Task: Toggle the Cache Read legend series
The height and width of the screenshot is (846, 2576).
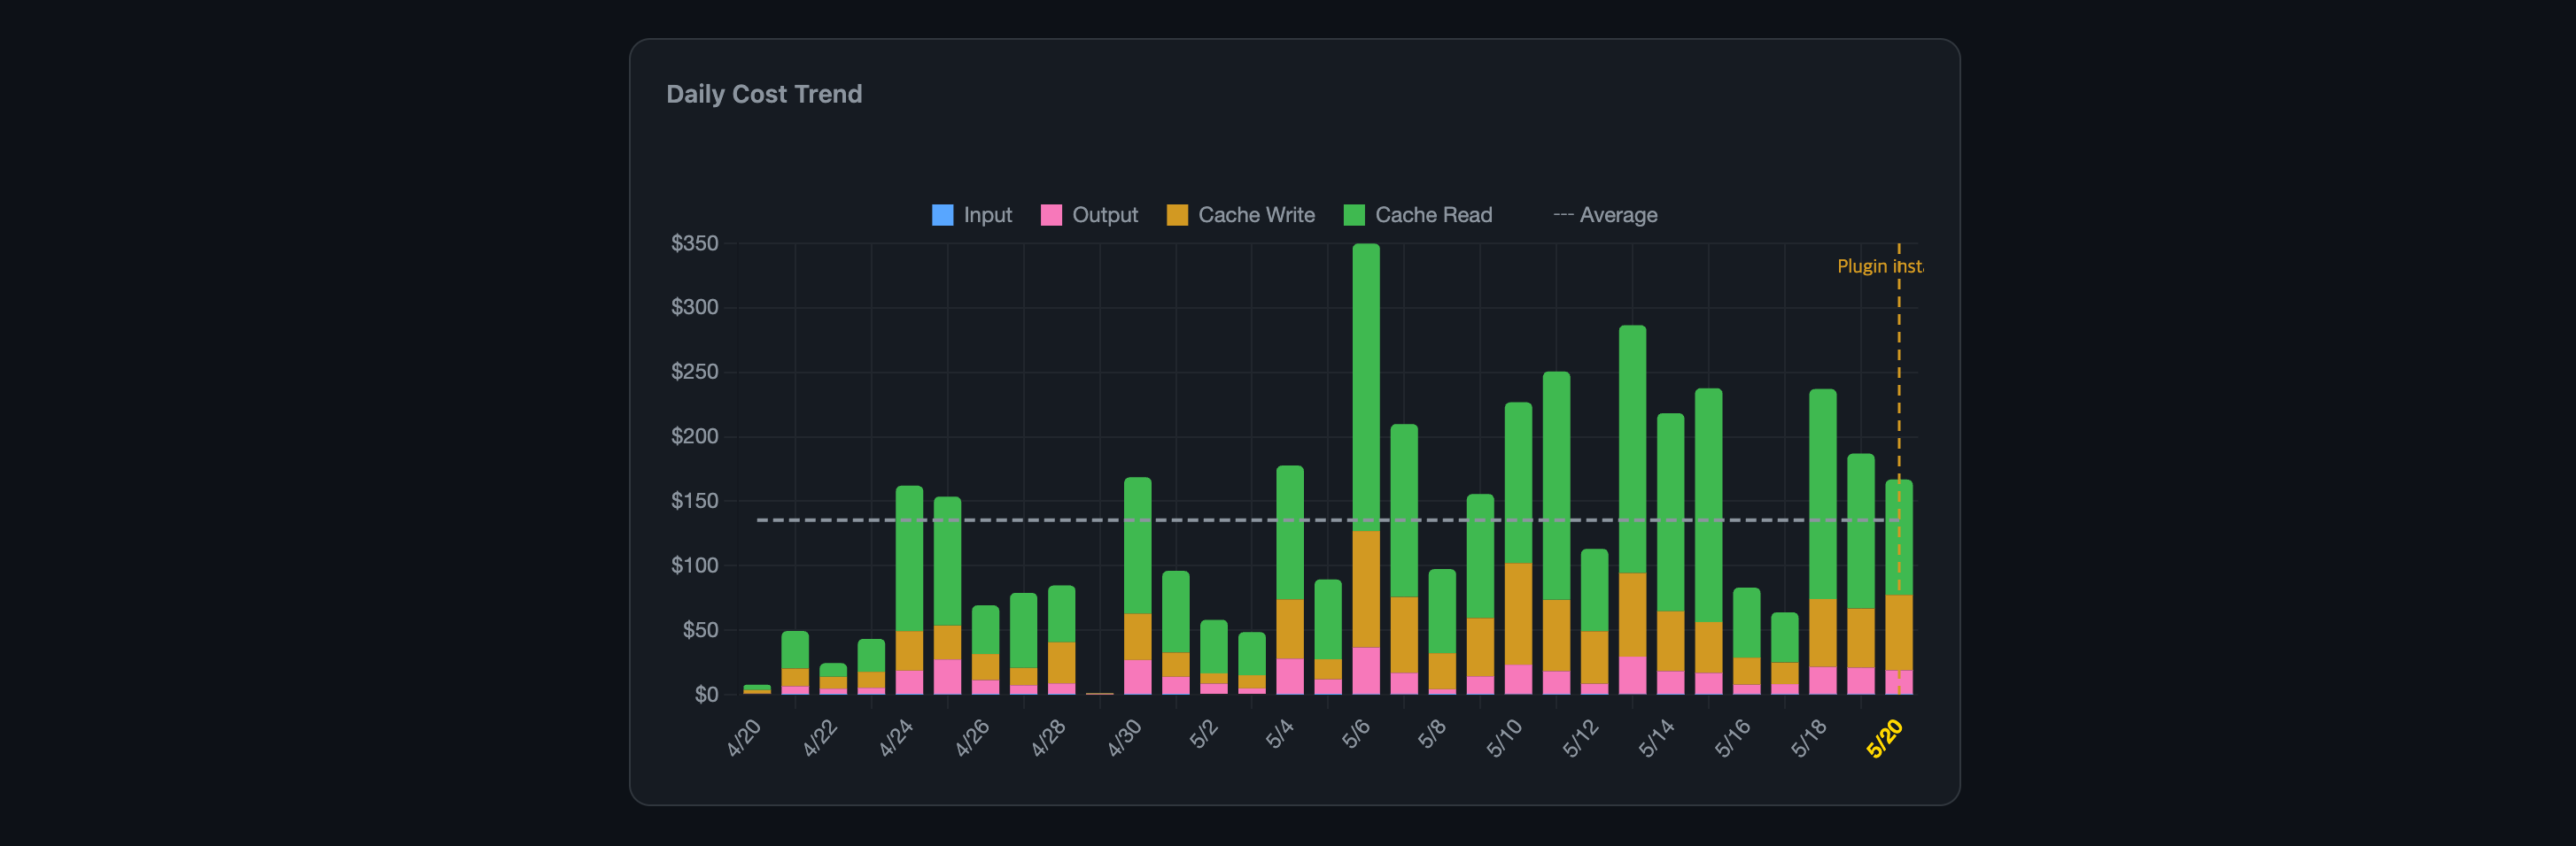Action: click(x=1417, y=215)
